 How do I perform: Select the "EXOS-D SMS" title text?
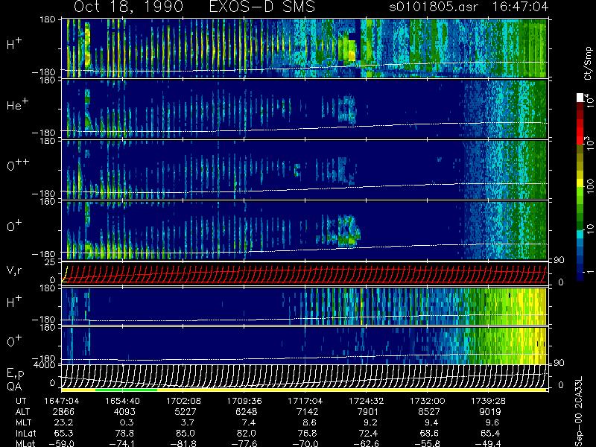click(262, 7)
